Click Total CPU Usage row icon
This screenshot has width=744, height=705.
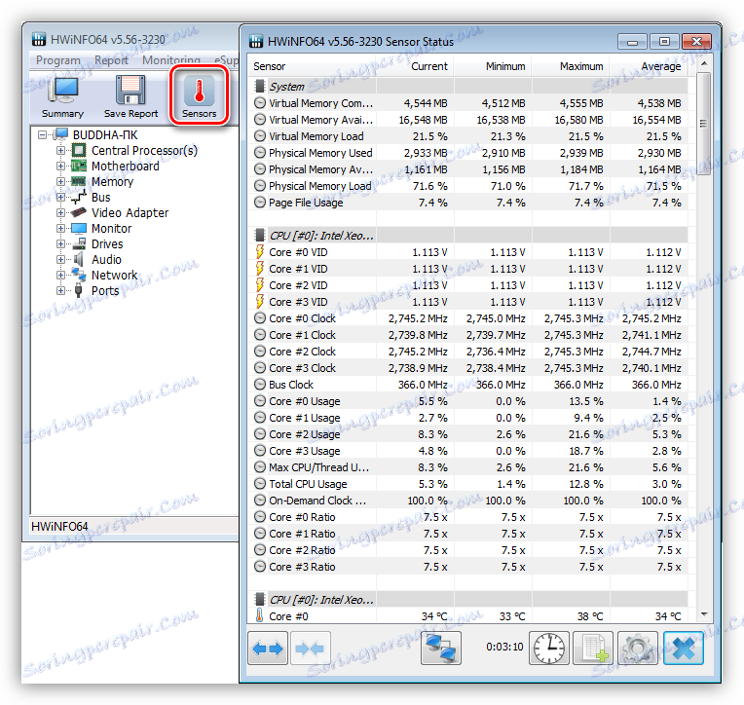260,483
